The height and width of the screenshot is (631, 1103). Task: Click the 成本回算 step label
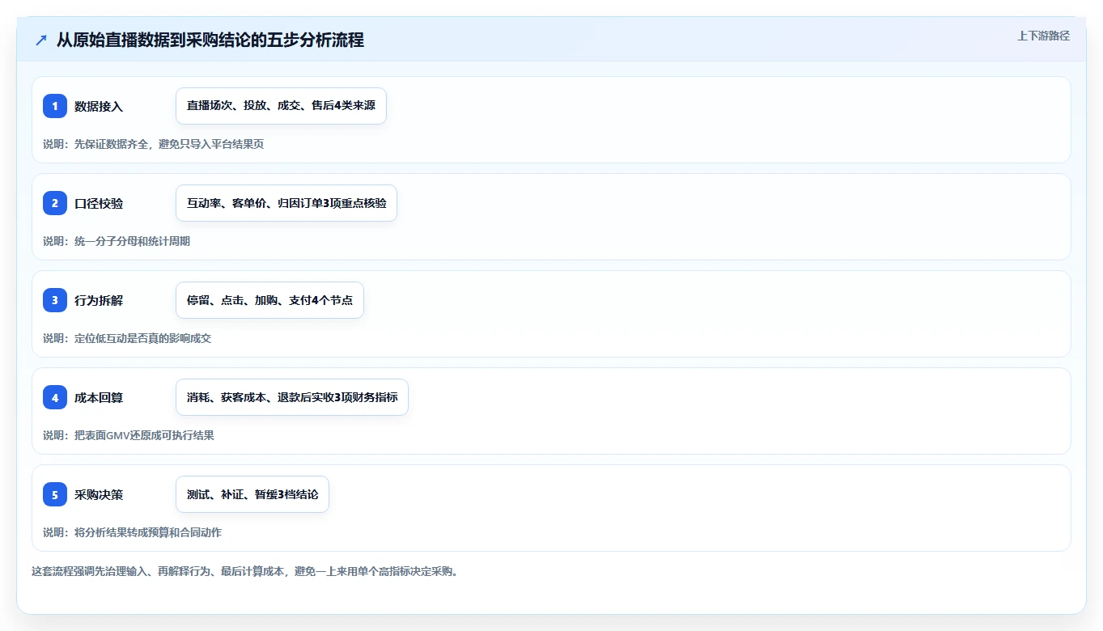pyautogui.click(x=99, y=397)
